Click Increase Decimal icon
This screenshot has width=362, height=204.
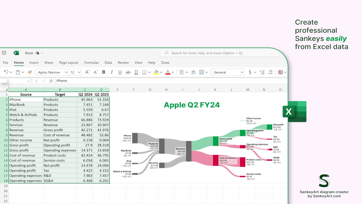tap(270, 72)
